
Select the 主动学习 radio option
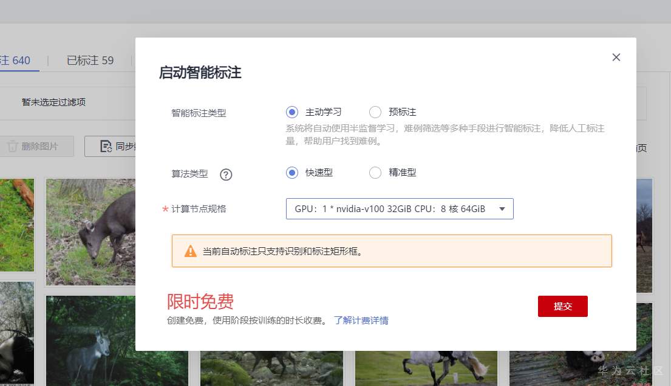tap(292, 112)
